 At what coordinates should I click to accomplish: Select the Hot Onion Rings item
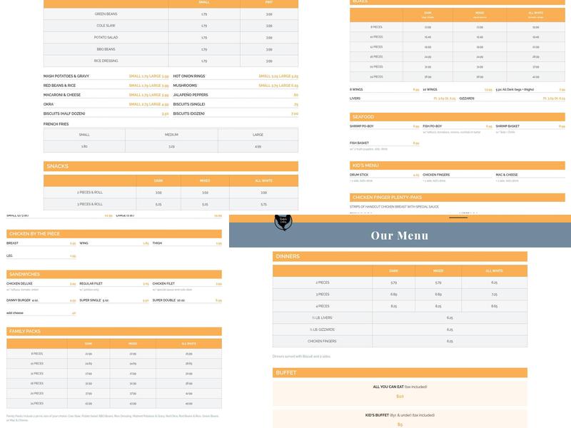coord(189,76)
